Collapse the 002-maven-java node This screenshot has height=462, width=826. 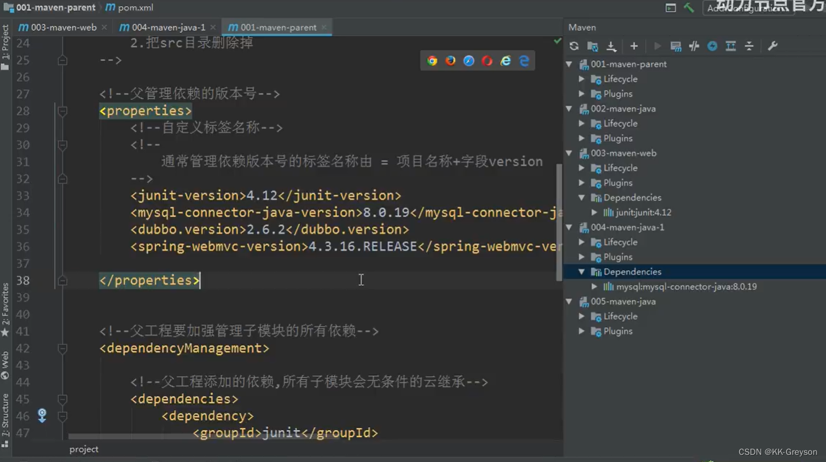pyautogui.click(x=569, y=109)
